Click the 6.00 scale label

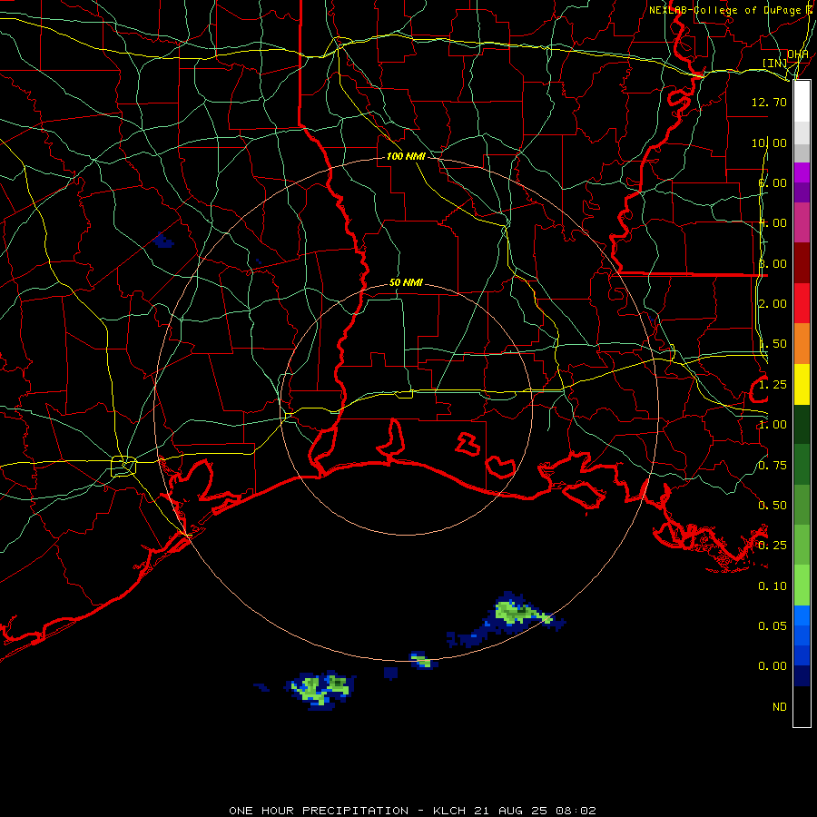coord(773,182)
